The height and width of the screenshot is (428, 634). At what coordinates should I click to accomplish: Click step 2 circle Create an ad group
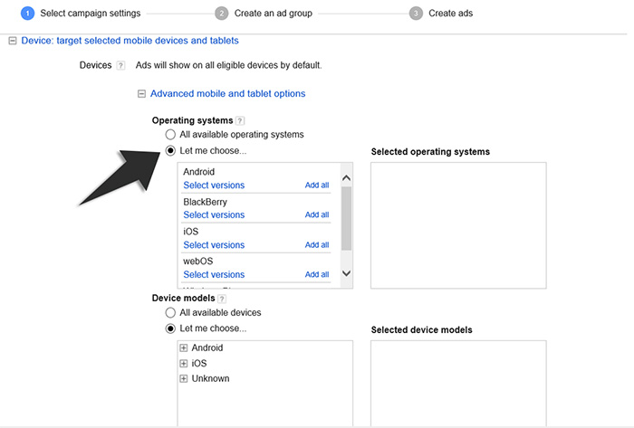click(222, 14)
